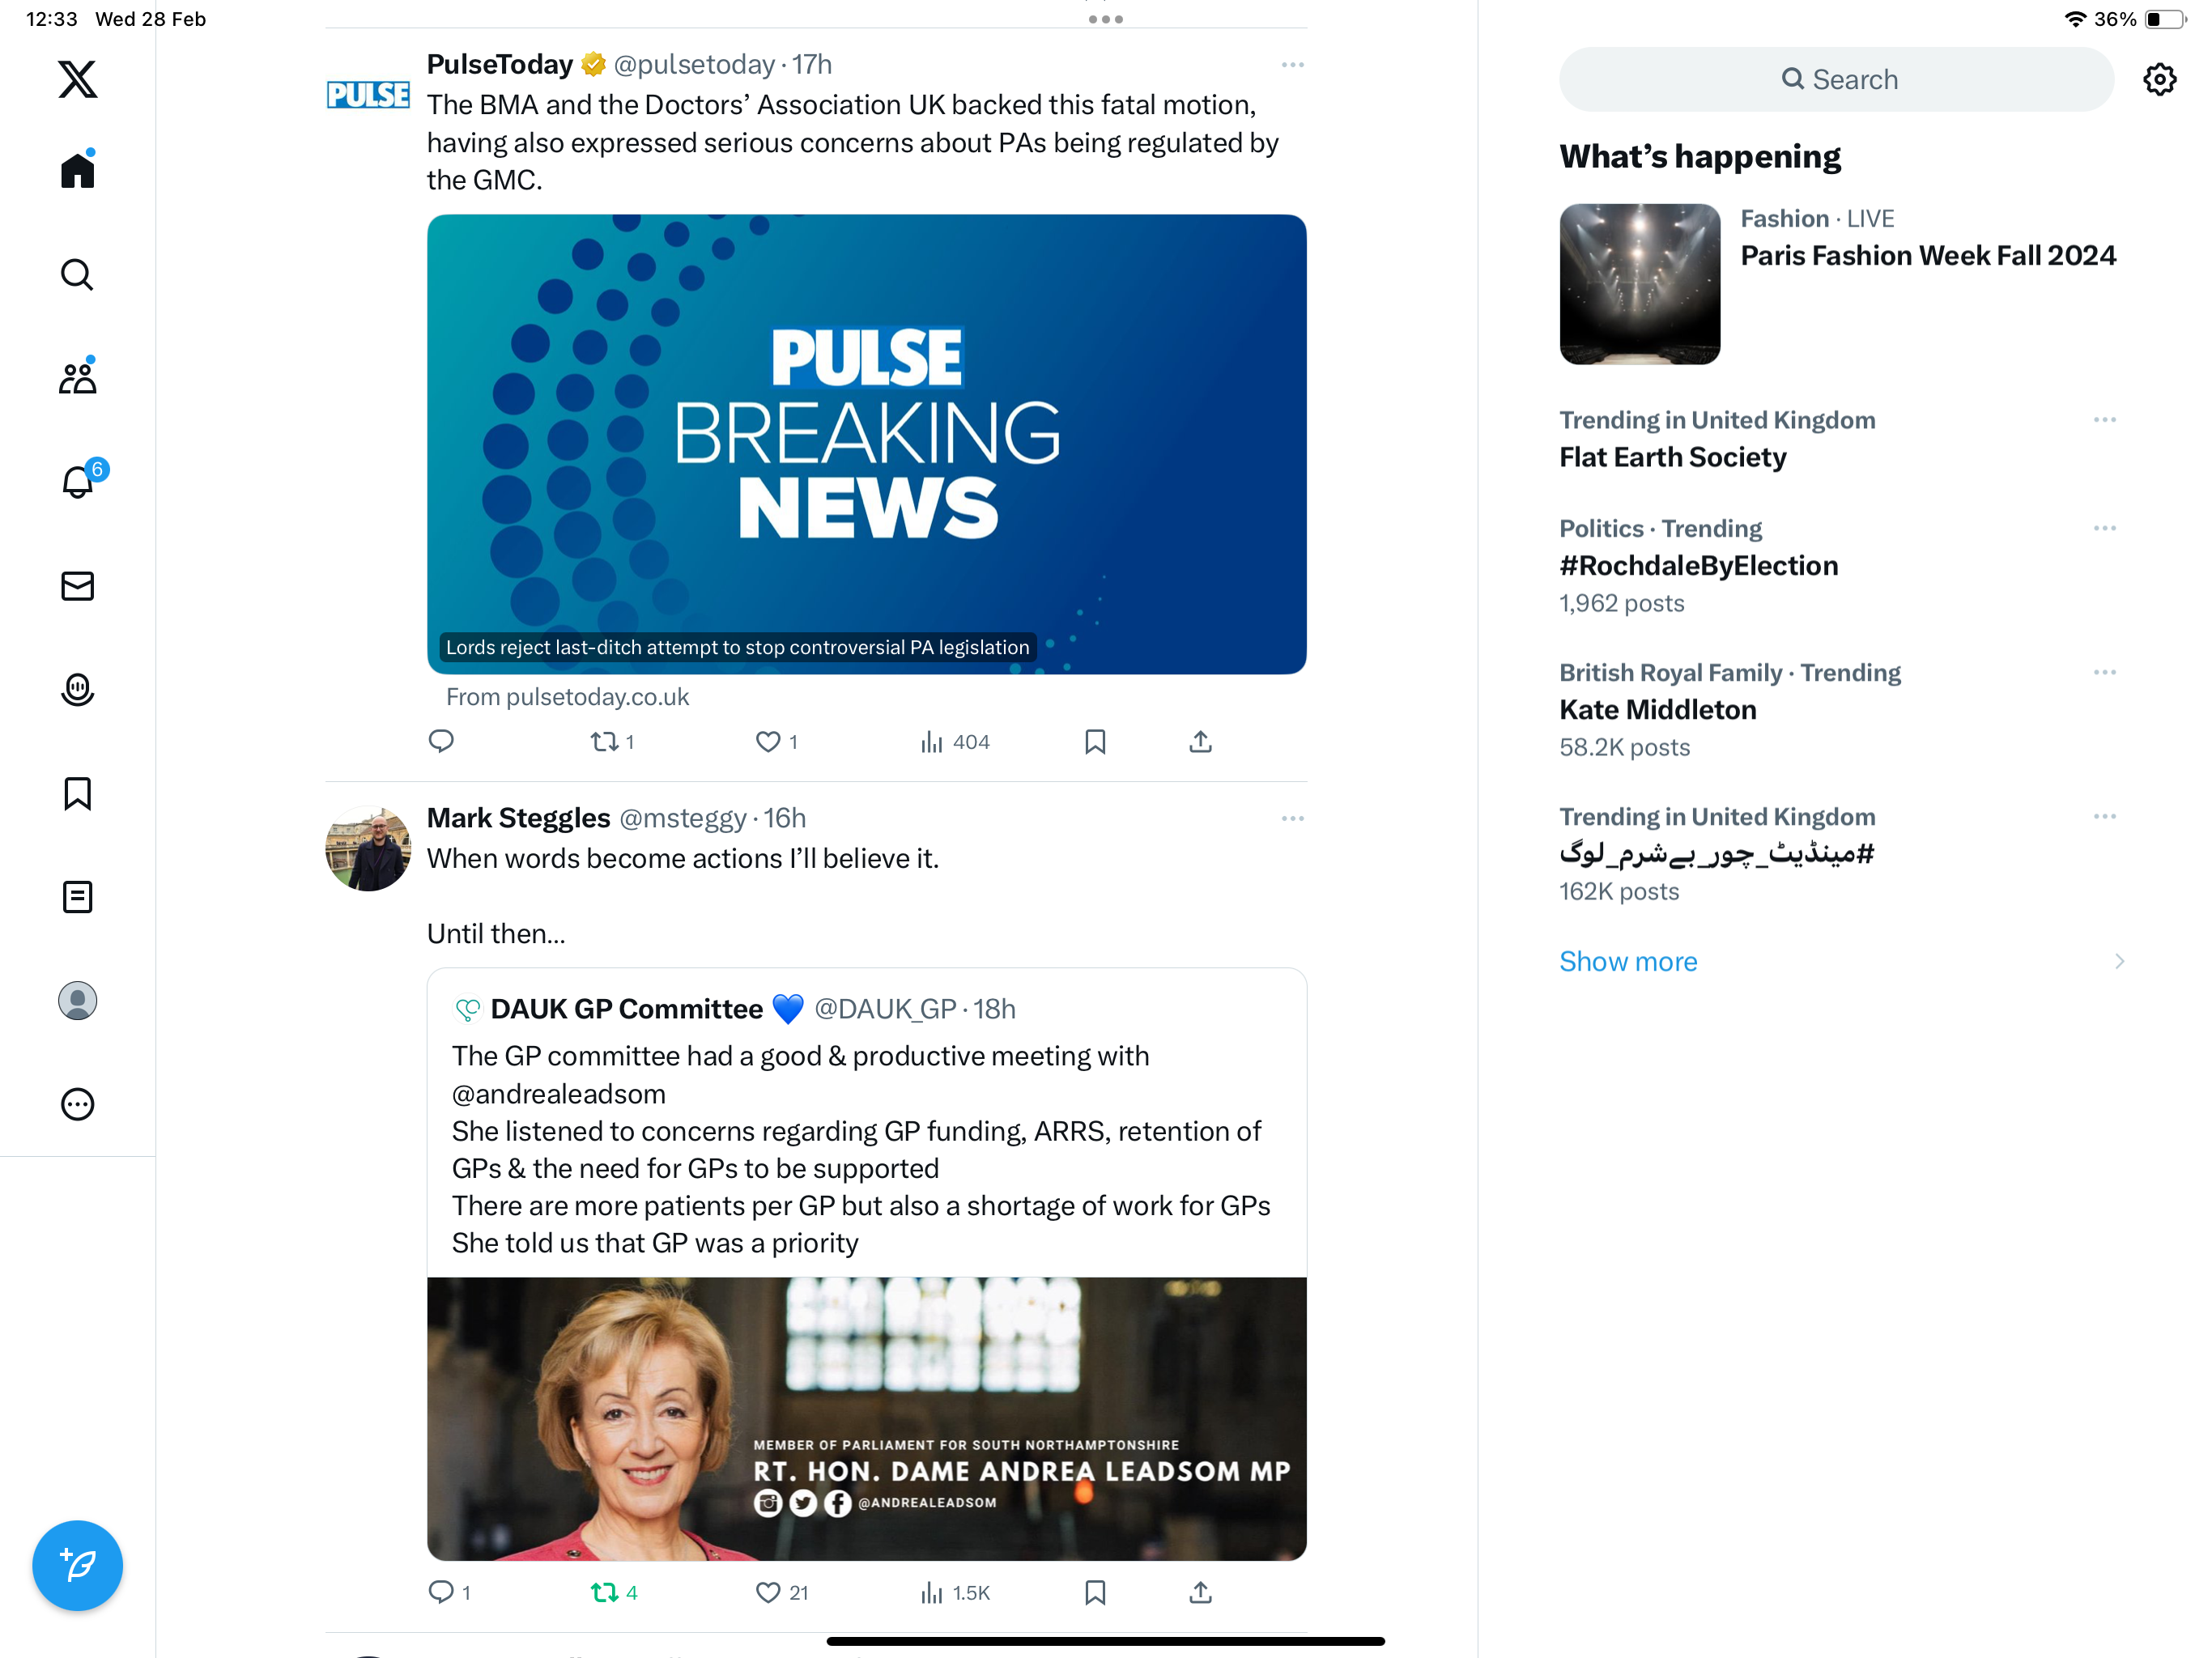Viewport: 2212px width, 1658px height.
Task: Open #RochdaleByElection trending topic
Action: [1698, 565]
